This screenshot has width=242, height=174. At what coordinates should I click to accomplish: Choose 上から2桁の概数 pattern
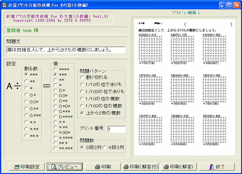[x=101, y=113]
